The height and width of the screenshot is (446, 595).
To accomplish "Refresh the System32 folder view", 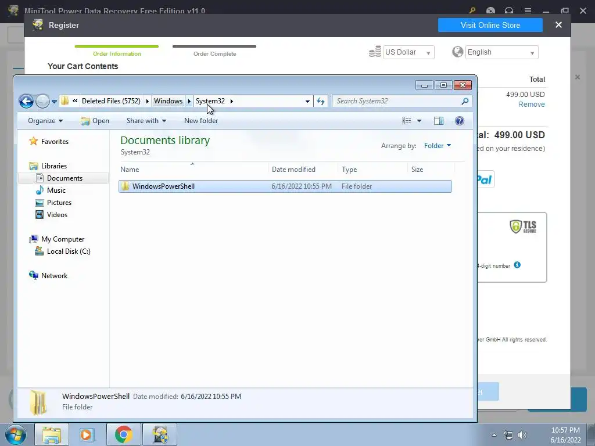I will (321, 101).
